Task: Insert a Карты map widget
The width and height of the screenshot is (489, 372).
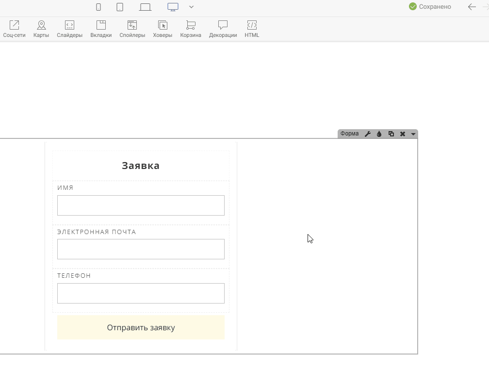Action: pyautogui.click(x=41, y=29)
